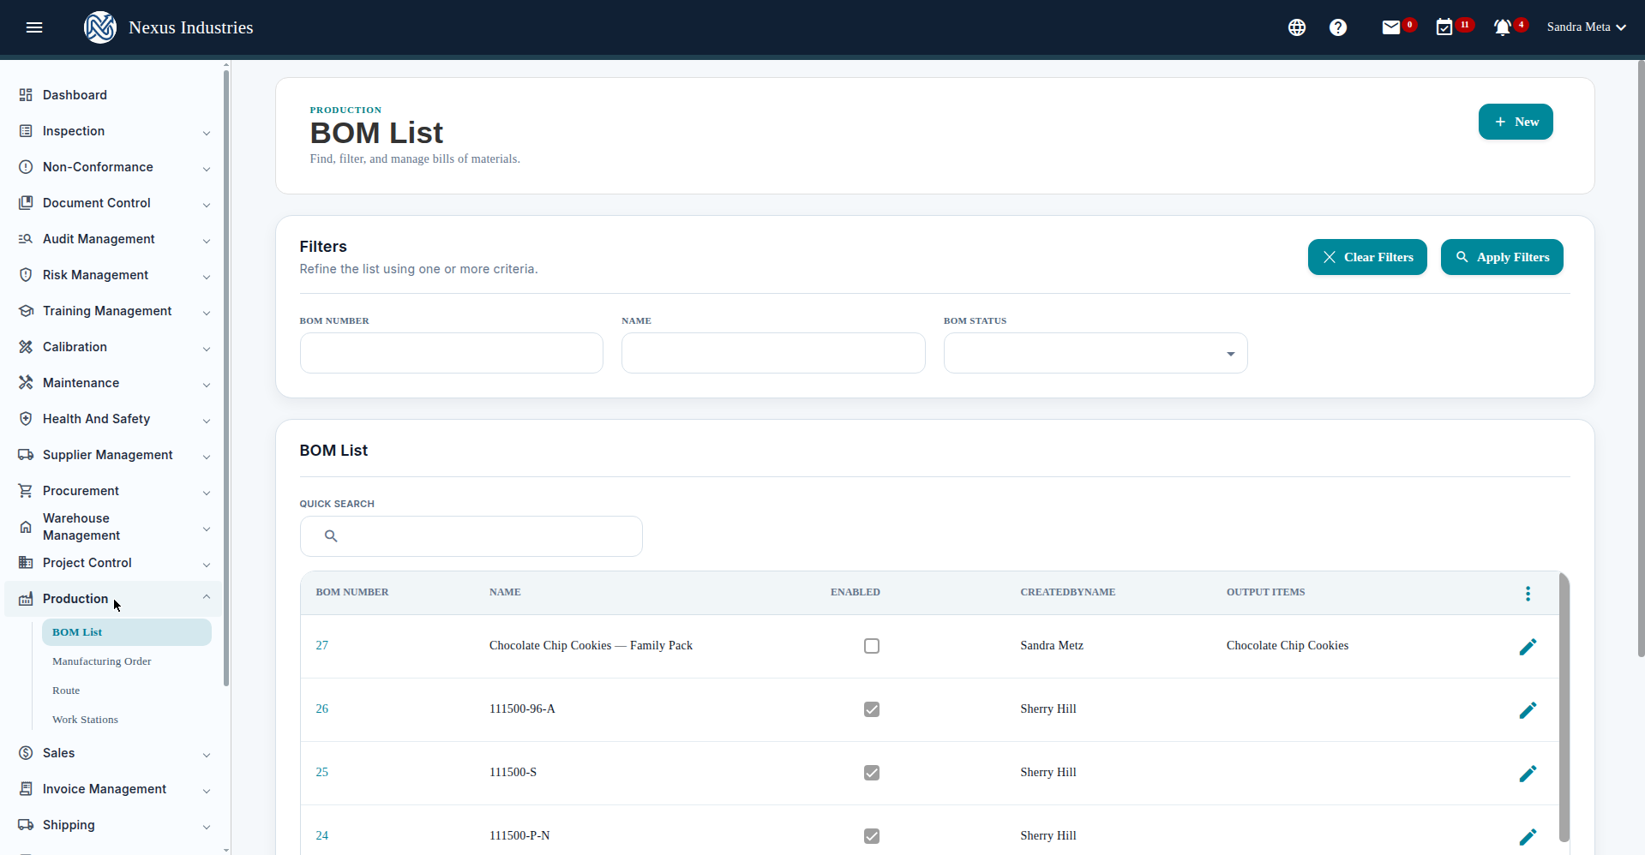Screen dimensions: 1645x855
Task: Open the notifications bell icon
Action: [1503, 27]
